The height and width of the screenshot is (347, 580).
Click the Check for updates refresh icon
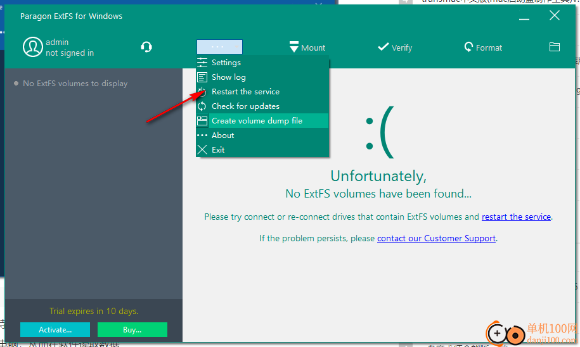[x=202, y=106]
